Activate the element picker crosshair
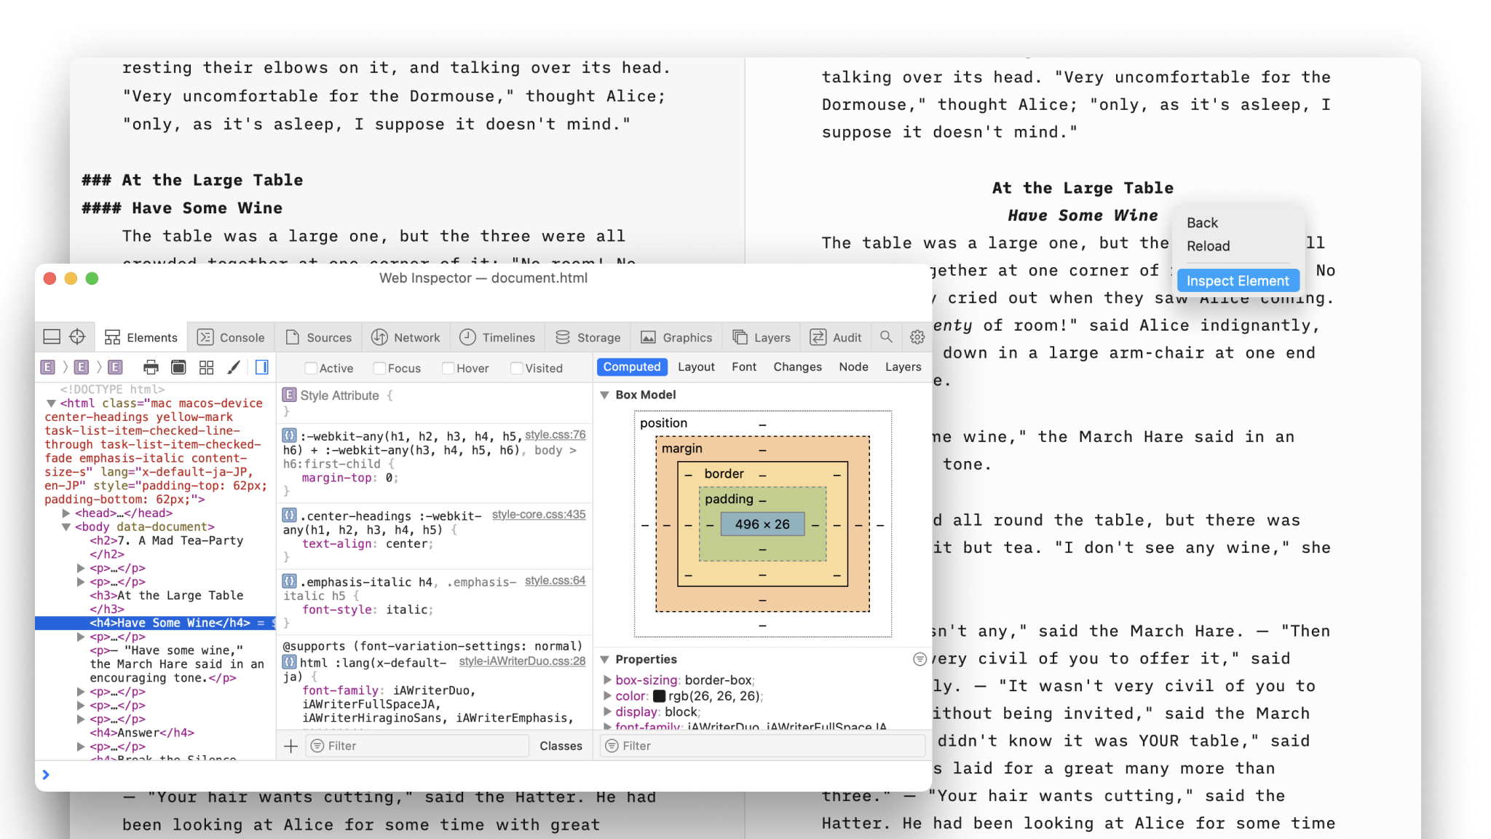1491x839 pixels. (x=77, y=336)
